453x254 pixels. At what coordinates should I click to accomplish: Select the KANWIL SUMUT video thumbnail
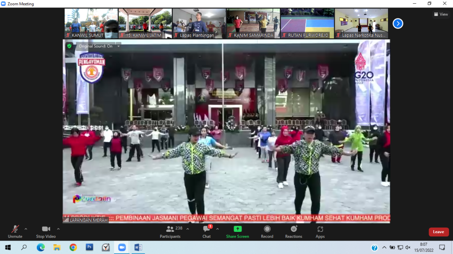pos(91,23)
